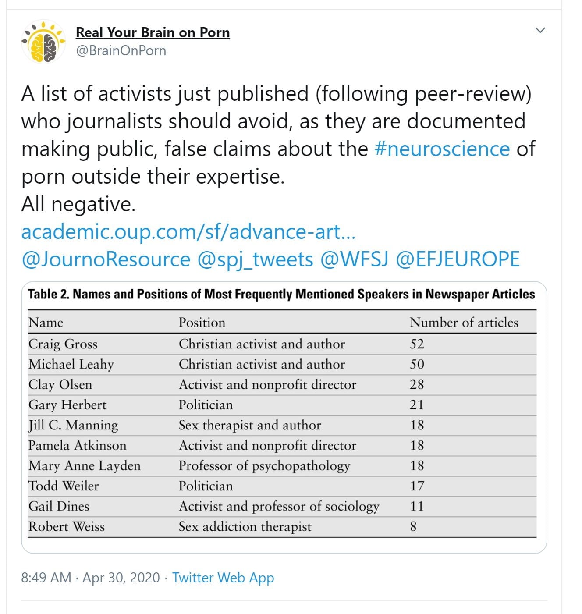Click the 'All negative.' line of tweet text
Screen dimensions: 582x614
78,204
